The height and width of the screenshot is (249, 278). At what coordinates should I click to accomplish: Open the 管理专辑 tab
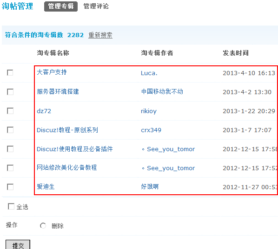61,6
